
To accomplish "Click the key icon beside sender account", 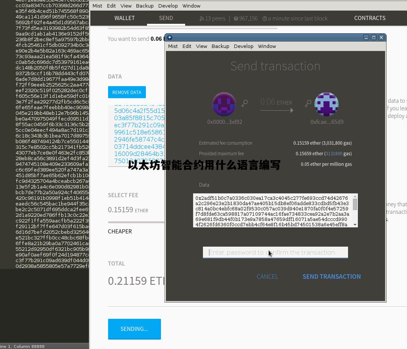I will [x=245, y=103].
